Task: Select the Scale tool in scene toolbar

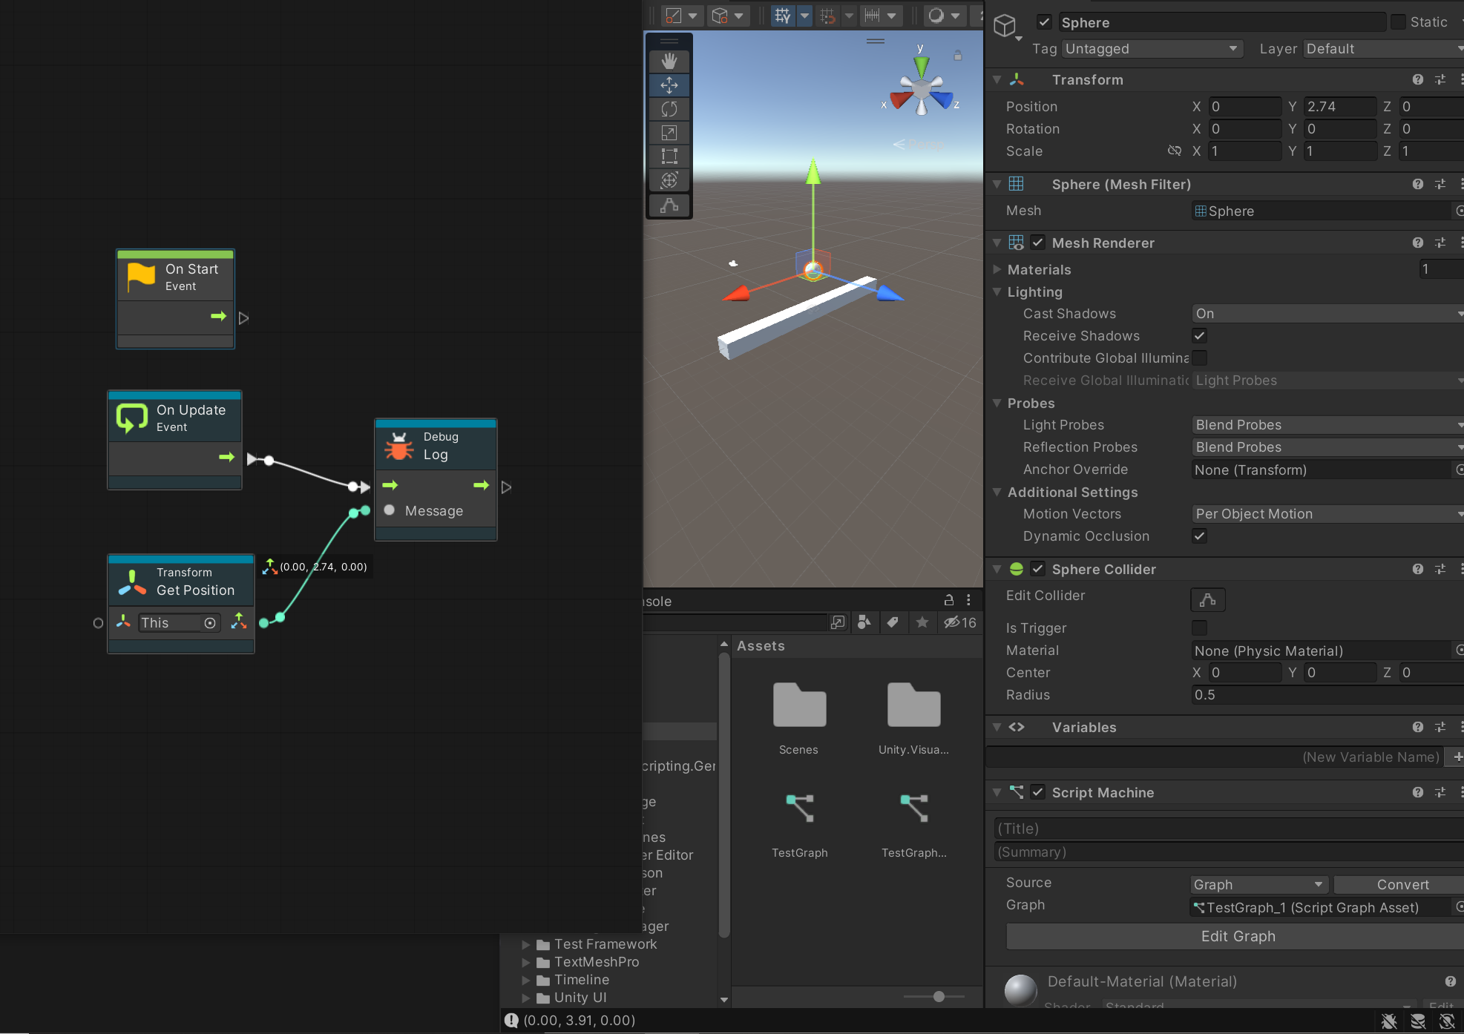Action: coord(669,133)
